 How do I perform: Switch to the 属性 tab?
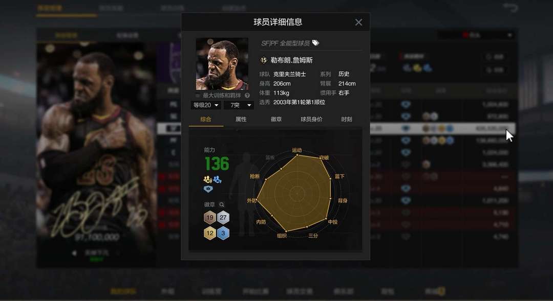[x=241, y=120]
